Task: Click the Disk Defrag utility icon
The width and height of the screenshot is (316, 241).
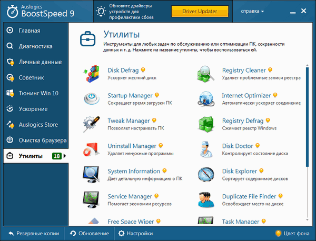Action: tap(93, 74)
